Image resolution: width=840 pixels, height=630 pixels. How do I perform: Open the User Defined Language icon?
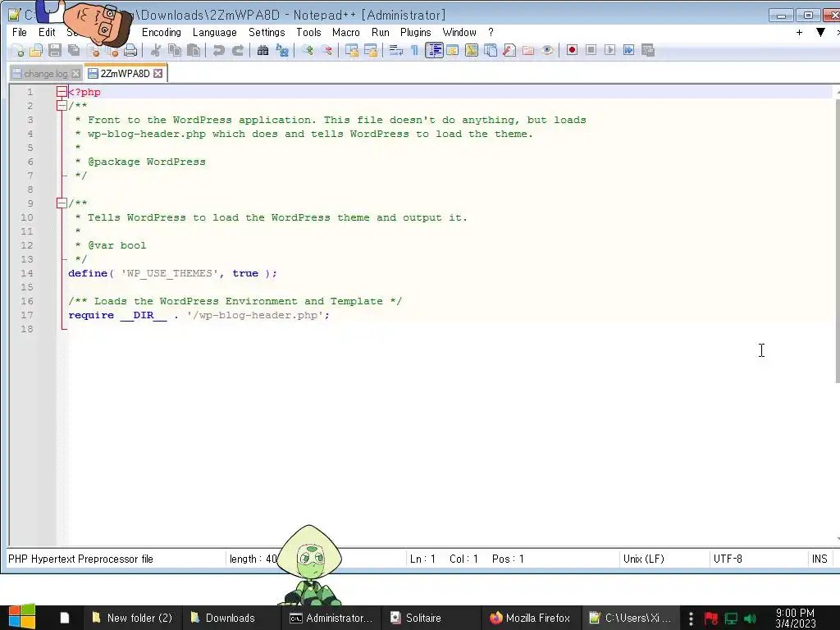coord(452,50)
